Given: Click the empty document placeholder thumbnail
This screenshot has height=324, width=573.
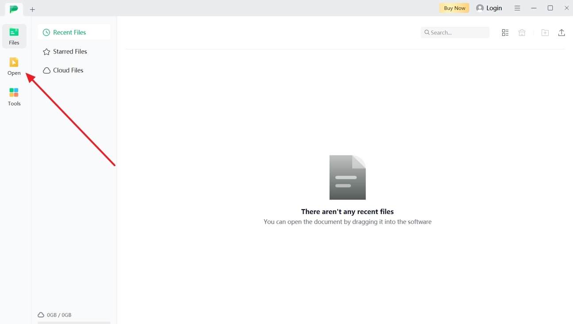Looking at the screenshot, I should pyautogui.click(x=347, y=177).
